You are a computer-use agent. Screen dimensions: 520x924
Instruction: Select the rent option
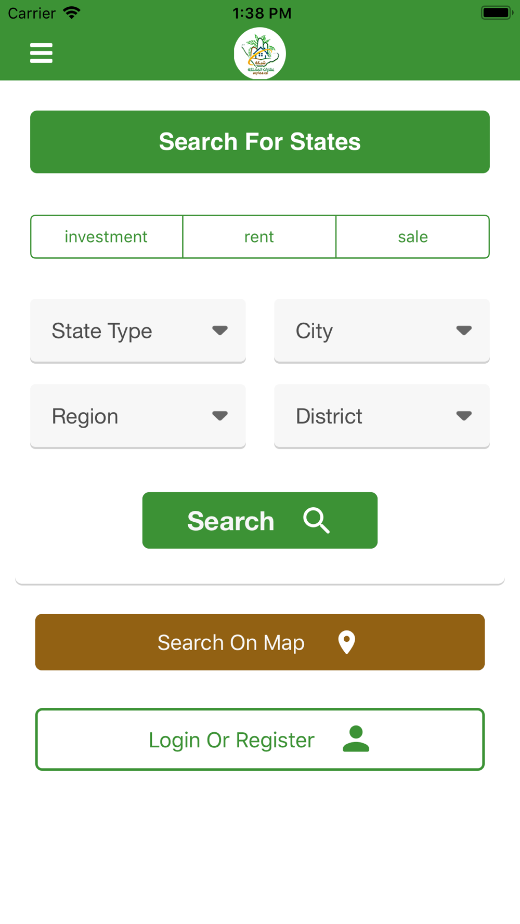click(x=259, y=236)
